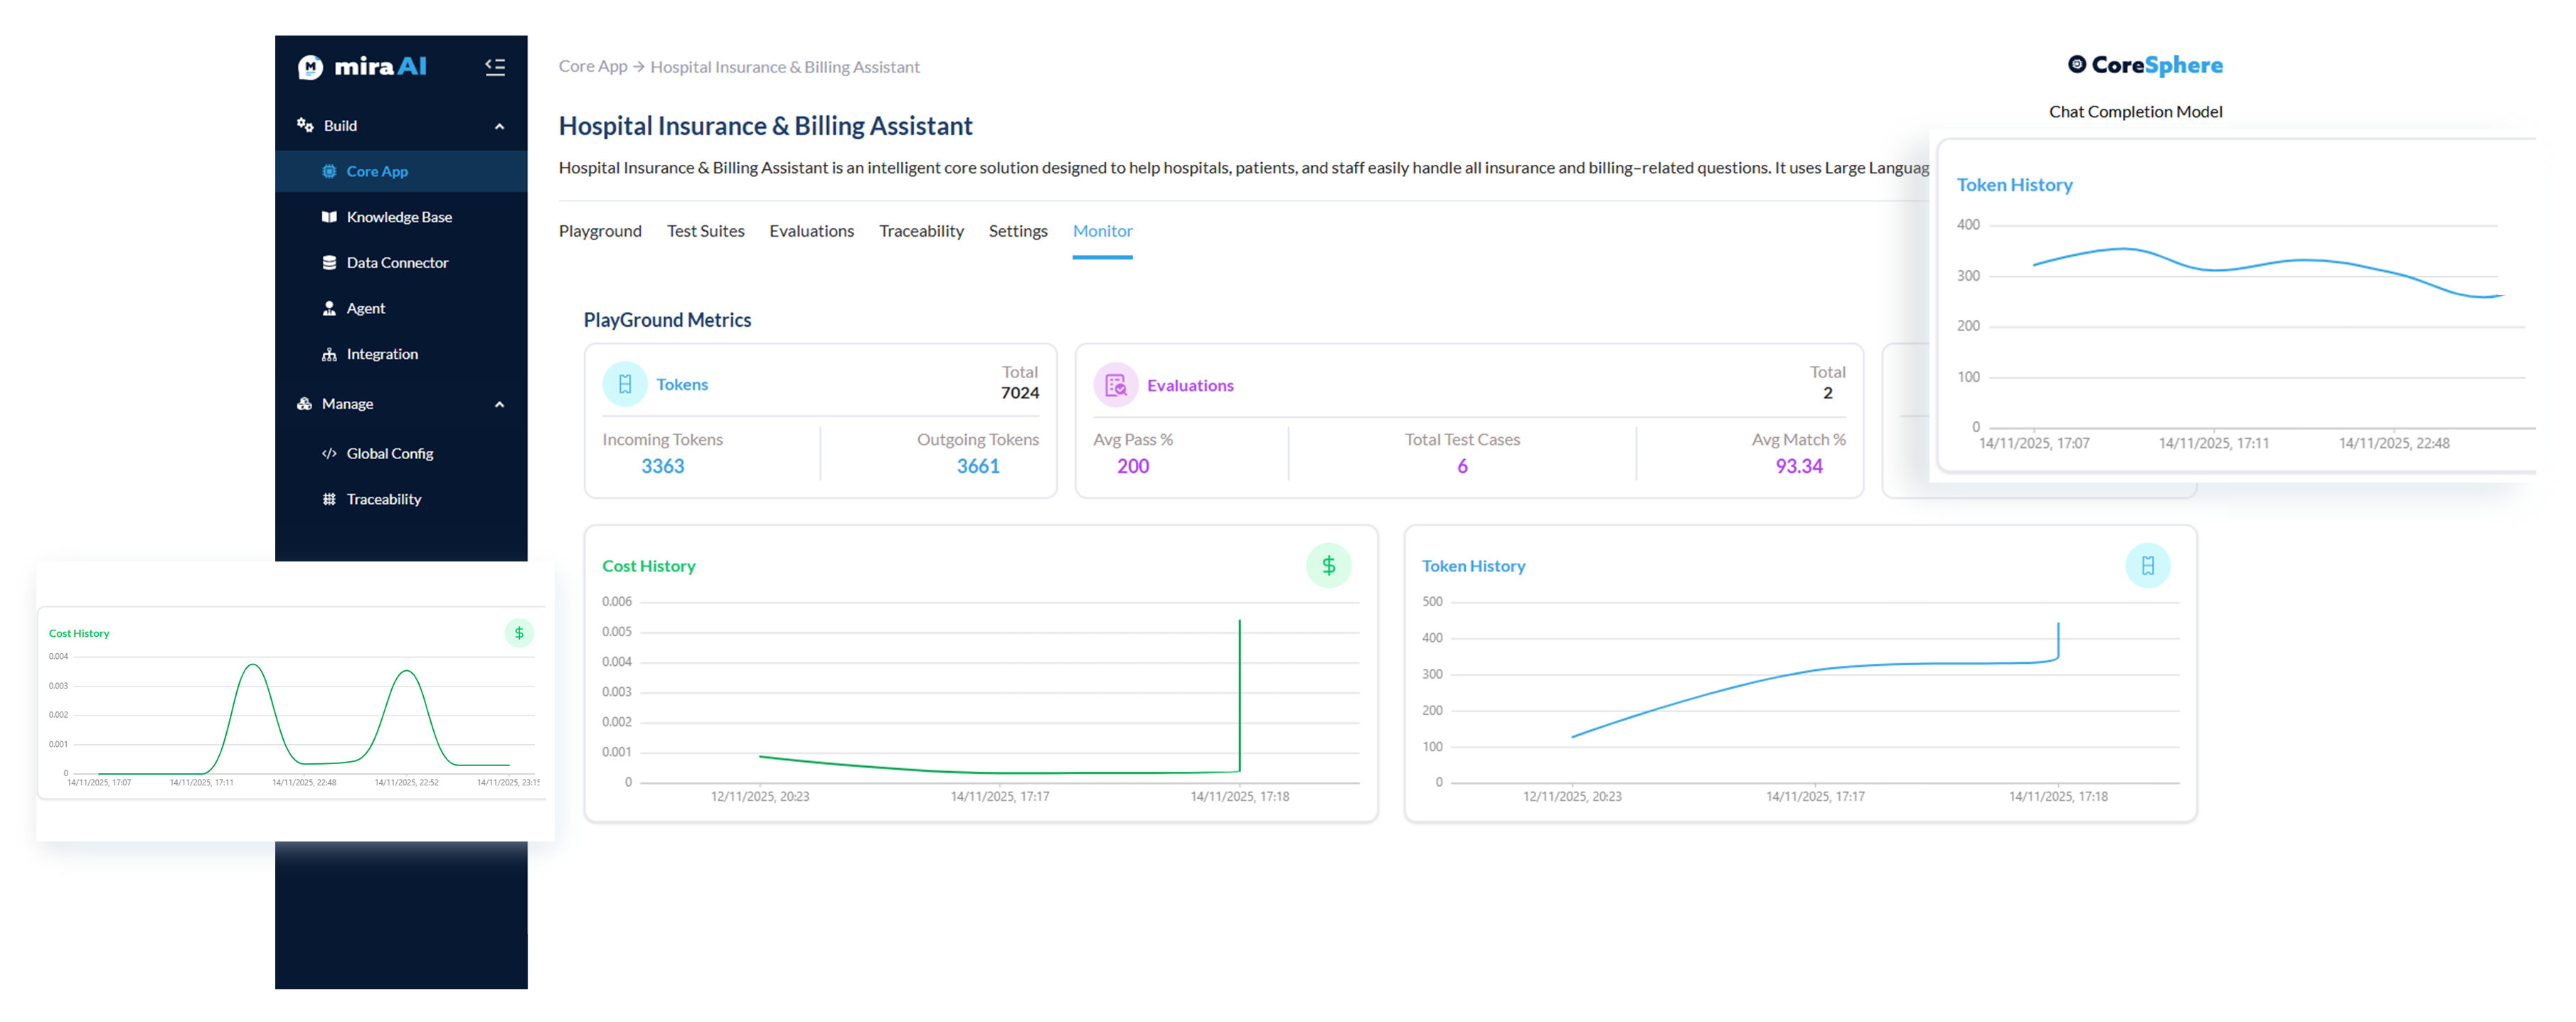Click the Evaluations metric card icon
2576x1022 pixels.
[x=1116, y=384]
